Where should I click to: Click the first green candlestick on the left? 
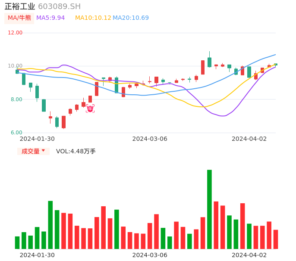tap(17, 71)
